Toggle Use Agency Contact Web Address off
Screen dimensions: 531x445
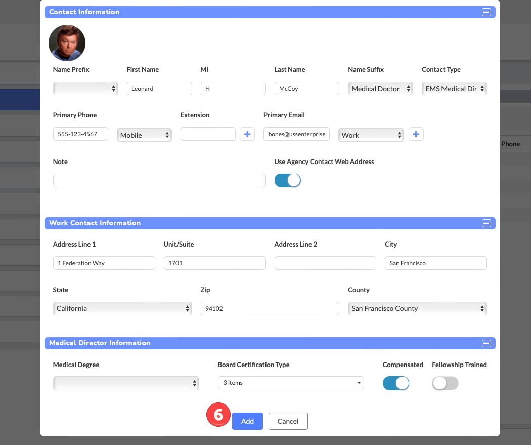click(287, 180)
